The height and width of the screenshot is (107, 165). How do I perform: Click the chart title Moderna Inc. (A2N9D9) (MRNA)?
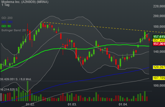25,2
